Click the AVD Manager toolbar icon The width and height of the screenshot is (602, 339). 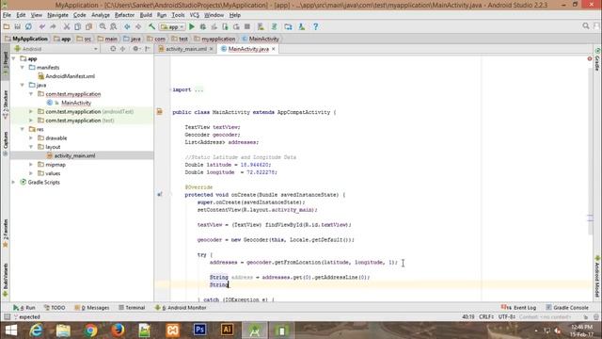[x=261, y=26]
